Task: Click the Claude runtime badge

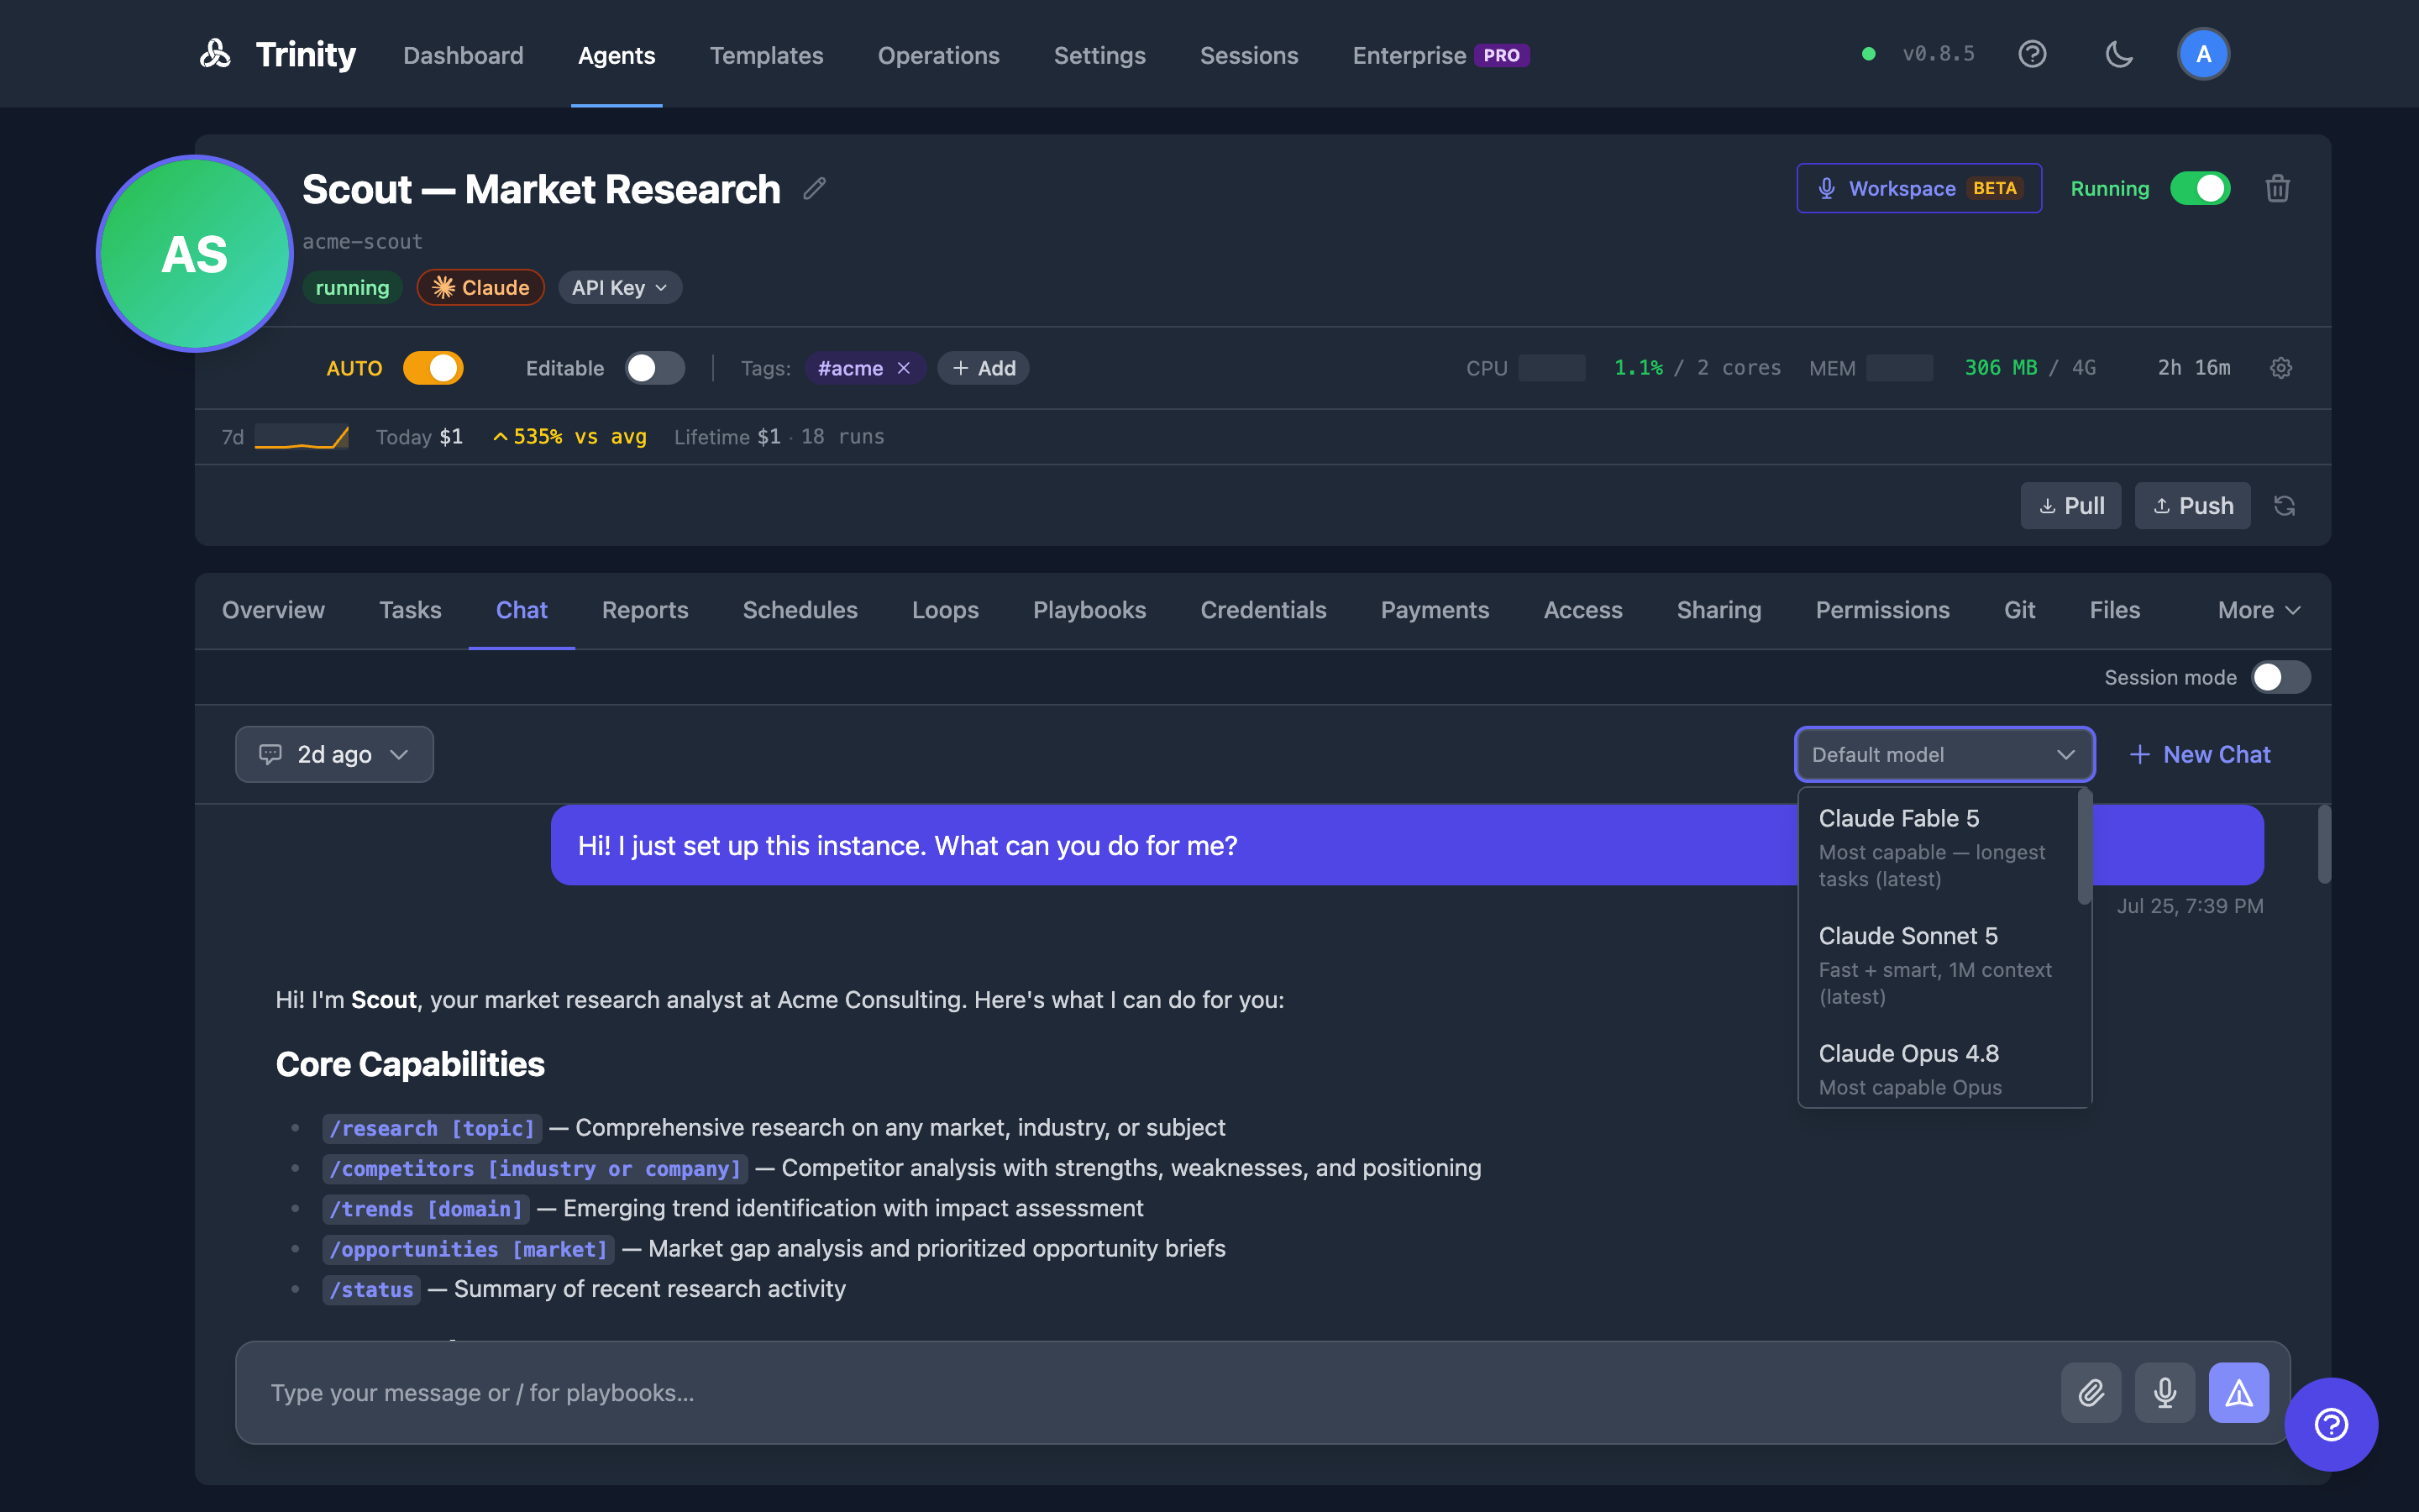Action: click(480, 288)
